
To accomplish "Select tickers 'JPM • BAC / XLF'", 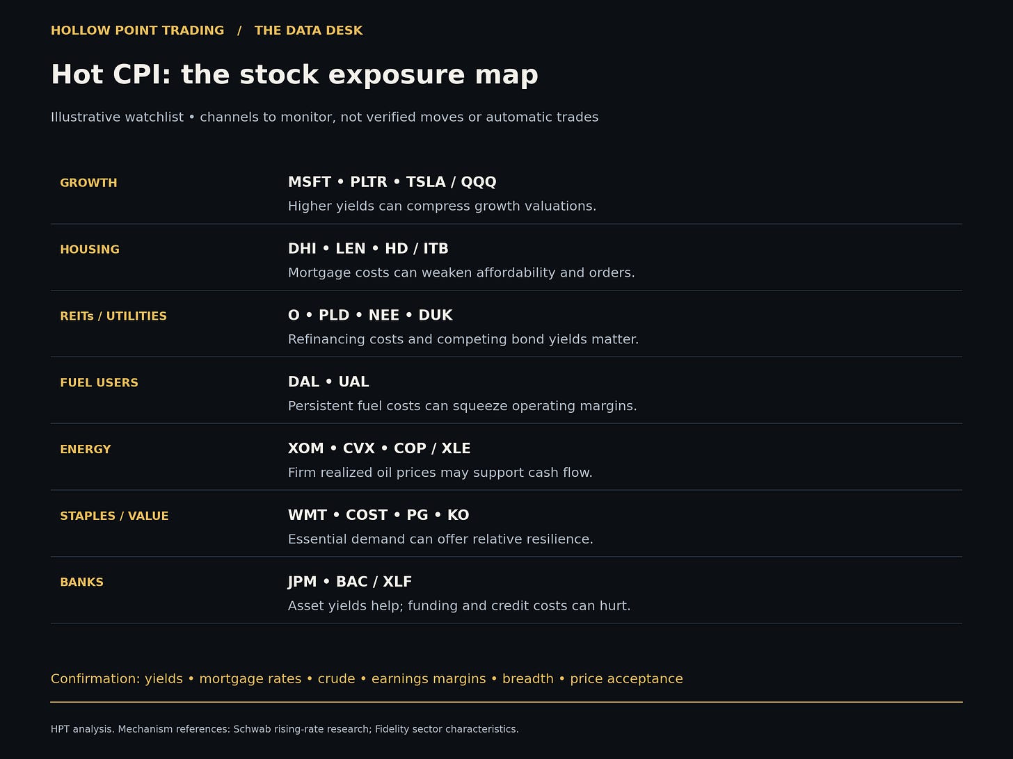I will (350, 582).
